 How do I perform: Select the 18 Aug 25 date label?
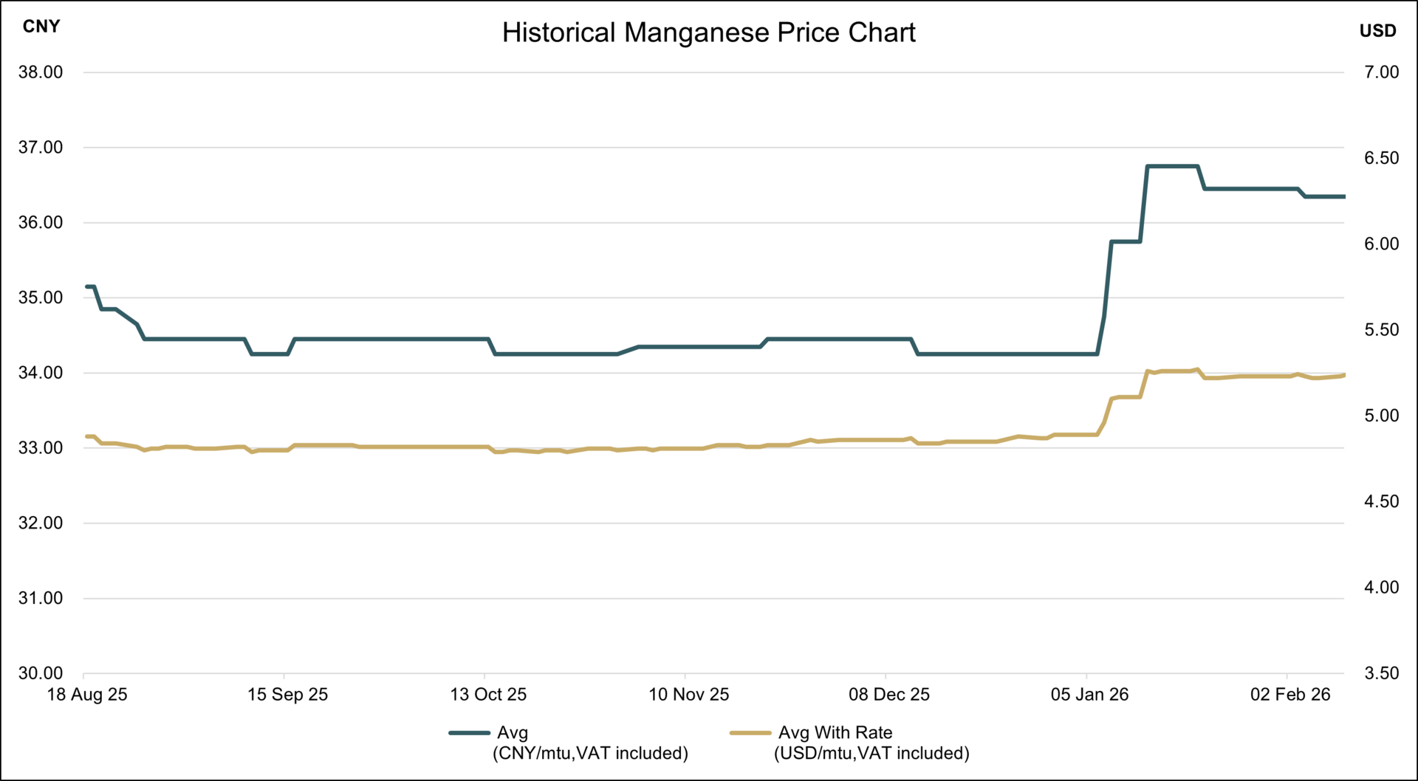pos(87,695)
